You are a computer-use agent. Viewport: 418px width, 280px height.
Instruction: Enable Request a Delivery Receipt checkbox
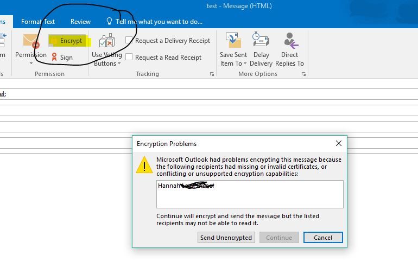129,40
